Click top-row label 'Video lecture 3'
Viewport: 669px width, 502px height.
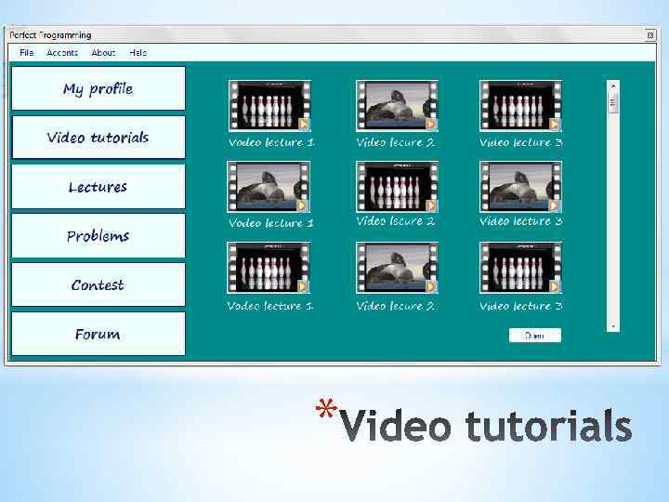click(x=521, y=142)
